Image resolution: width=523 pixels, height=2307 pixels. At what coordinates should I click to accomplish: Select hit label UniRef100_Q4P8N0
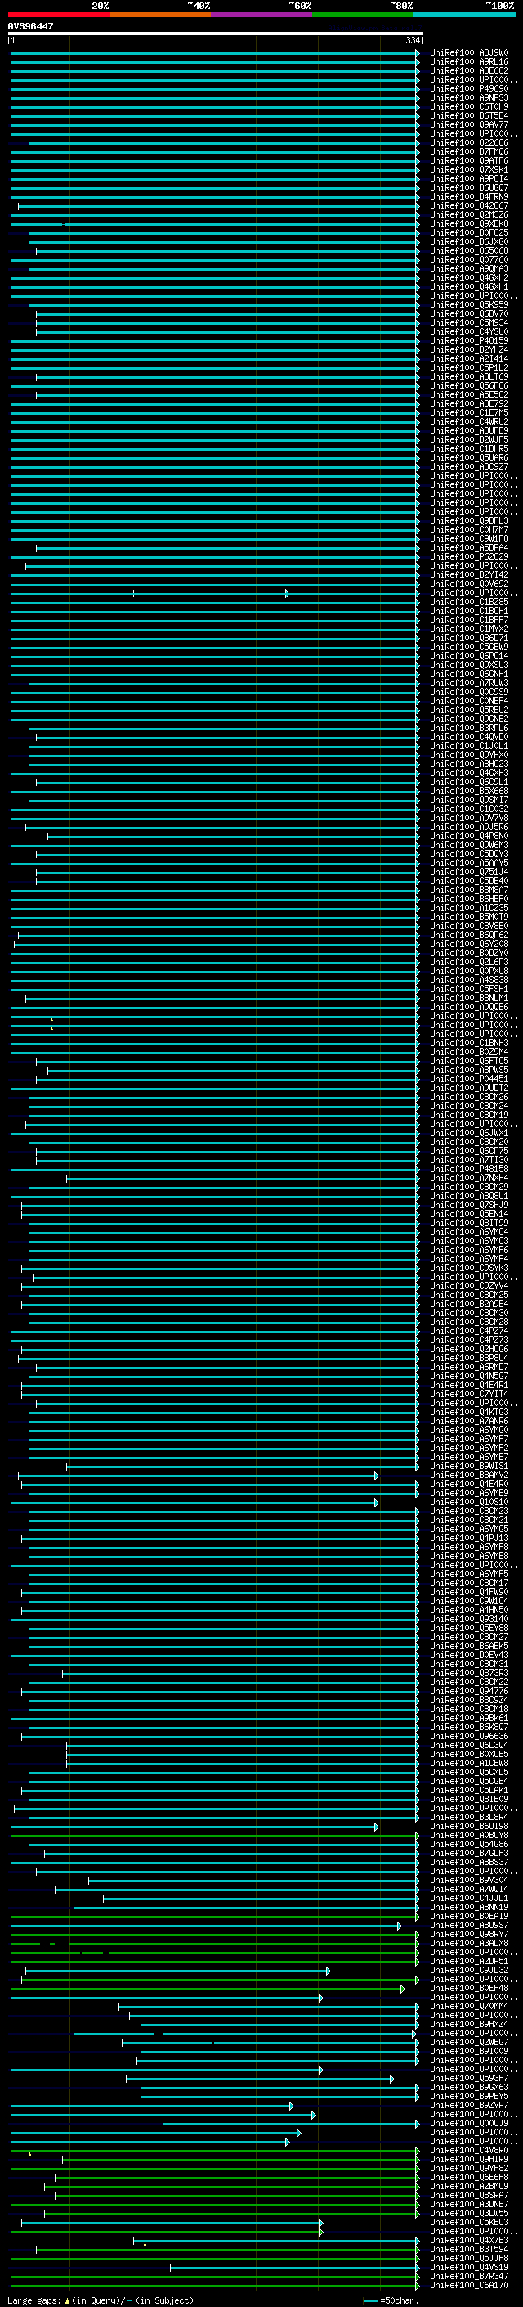tap(469, 836)
